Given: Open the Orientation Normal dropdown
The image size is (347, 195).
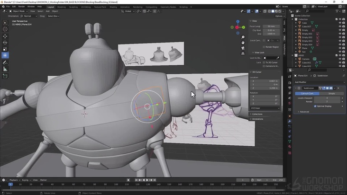Looking at the screenshot, I should click(29, 16).
